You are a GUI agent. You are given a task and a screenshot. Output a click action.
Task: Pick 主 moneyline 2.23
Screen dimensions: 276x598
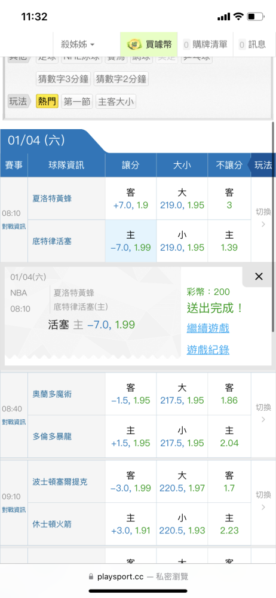coord(229,524)
